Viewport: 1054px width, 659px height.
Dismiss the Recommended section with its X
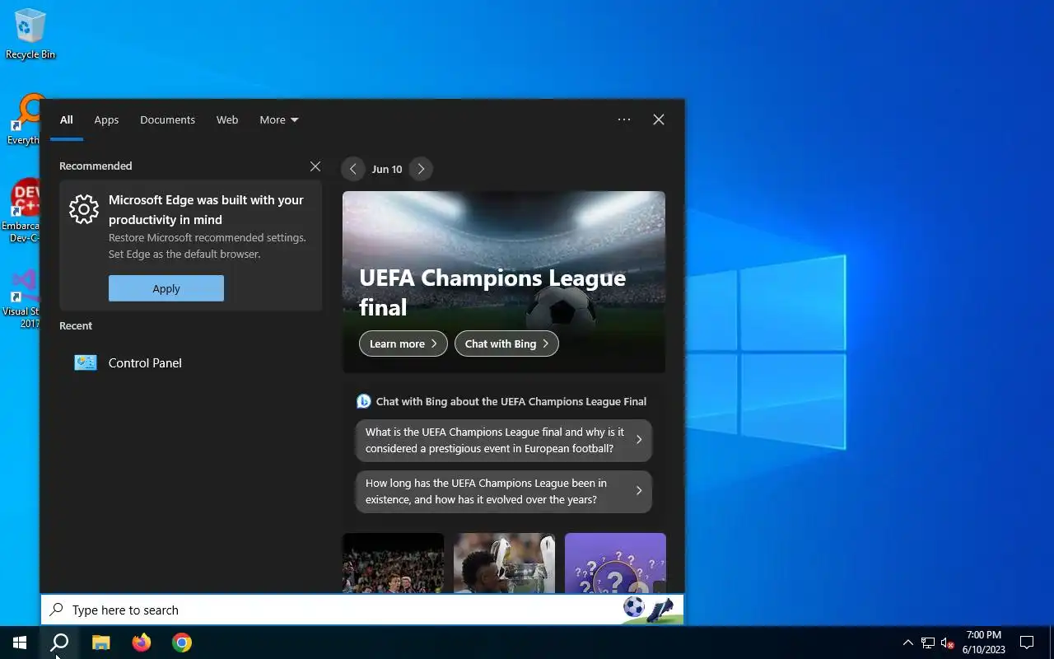pos(315,166)
